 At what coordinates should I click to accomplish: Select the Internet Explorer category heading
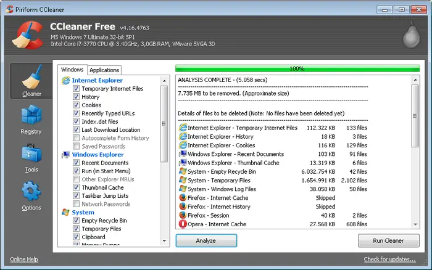(x=98, y=80)
